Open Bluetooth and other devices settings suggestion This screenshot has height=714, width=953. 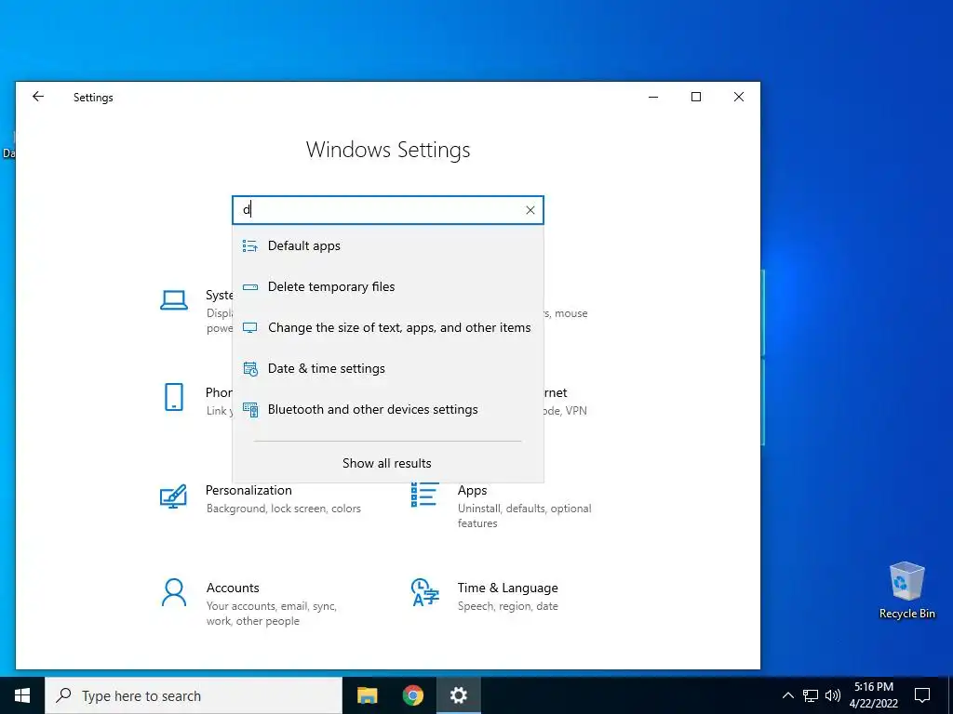(x=388, y=409)
